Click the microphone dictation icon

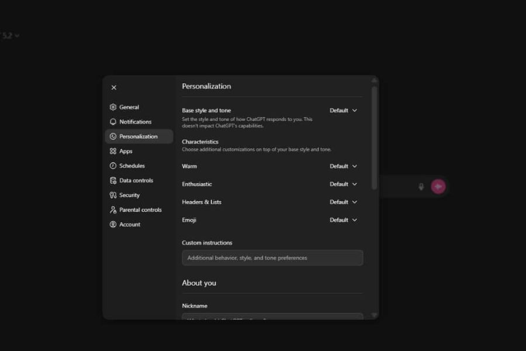tap(421, 187)
